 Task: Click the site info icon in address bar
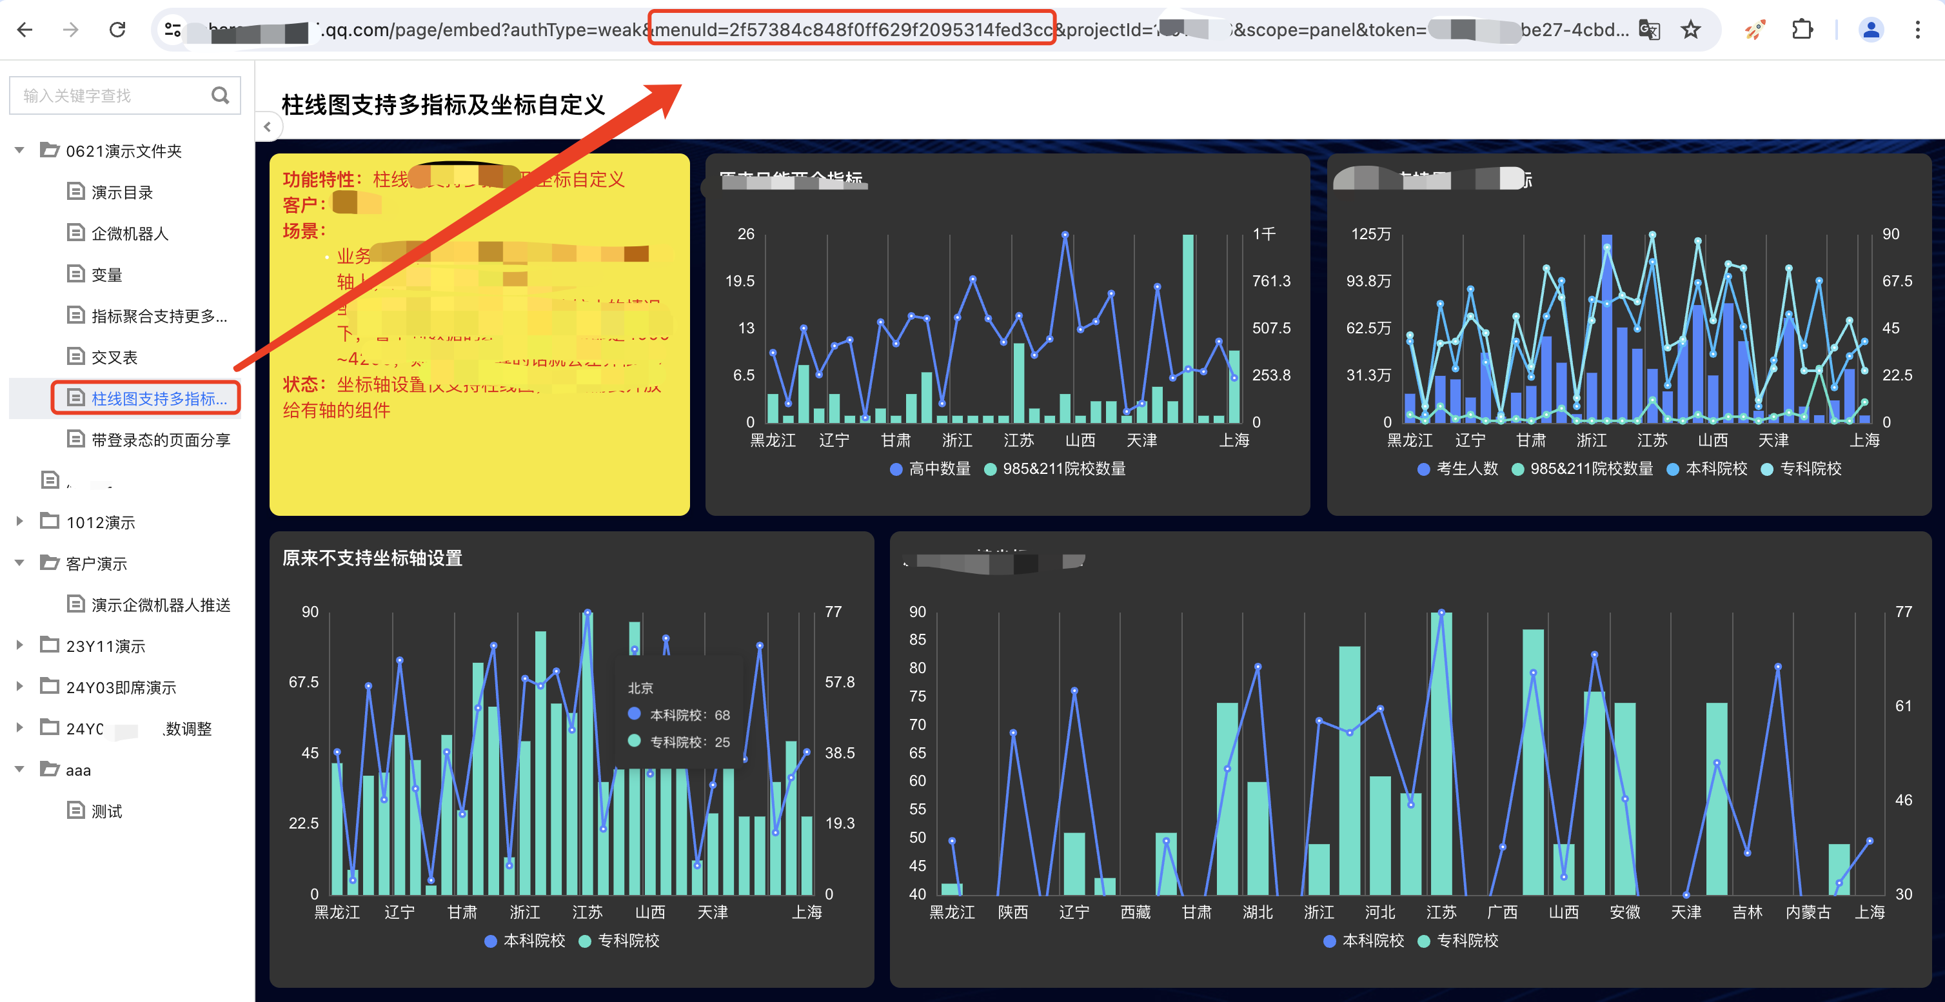click(173, 30)
